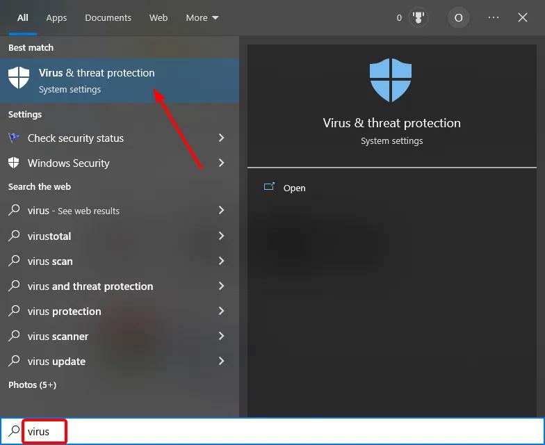Expand Windows Security arrow
Viewport: 545px width, 445px height.
tap(221, 163)
